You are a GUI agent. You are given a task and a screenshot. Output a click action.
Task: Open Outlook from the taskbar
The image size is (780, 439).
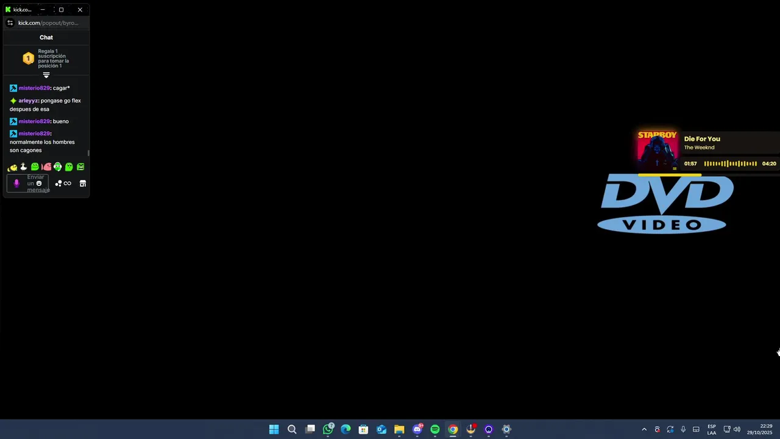point(381,429)
